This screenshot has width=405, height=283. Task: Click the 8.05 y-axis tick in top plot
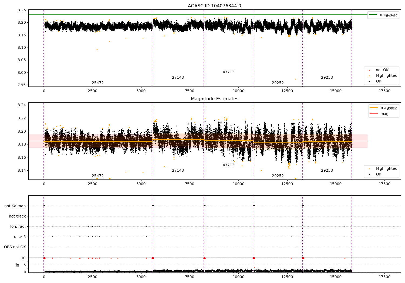22,60
